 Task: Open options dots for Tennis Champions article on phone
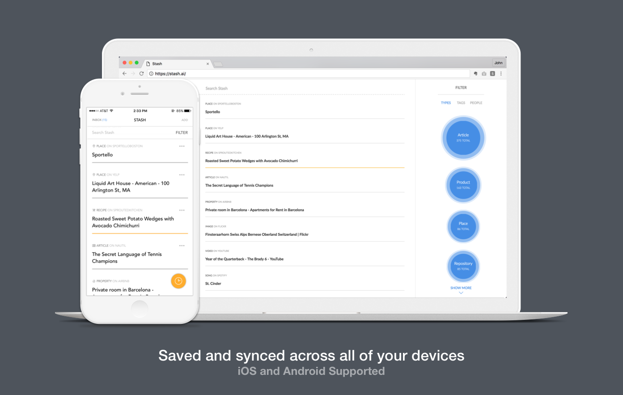pyautogui.click(x=182, y=246)
